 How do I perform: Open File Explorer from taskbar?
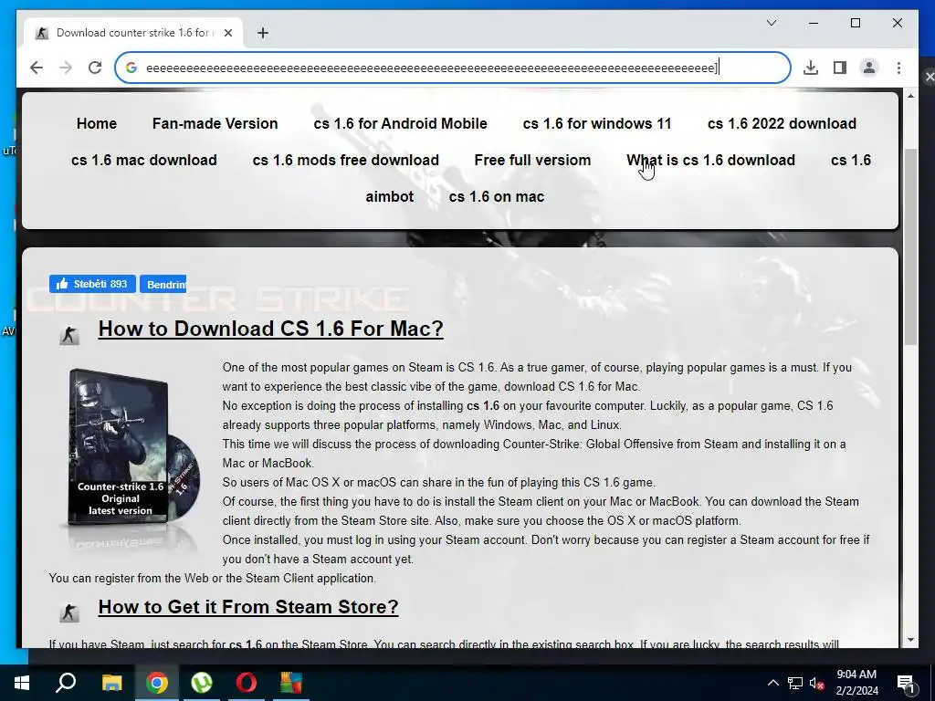[x=111, y=683]
